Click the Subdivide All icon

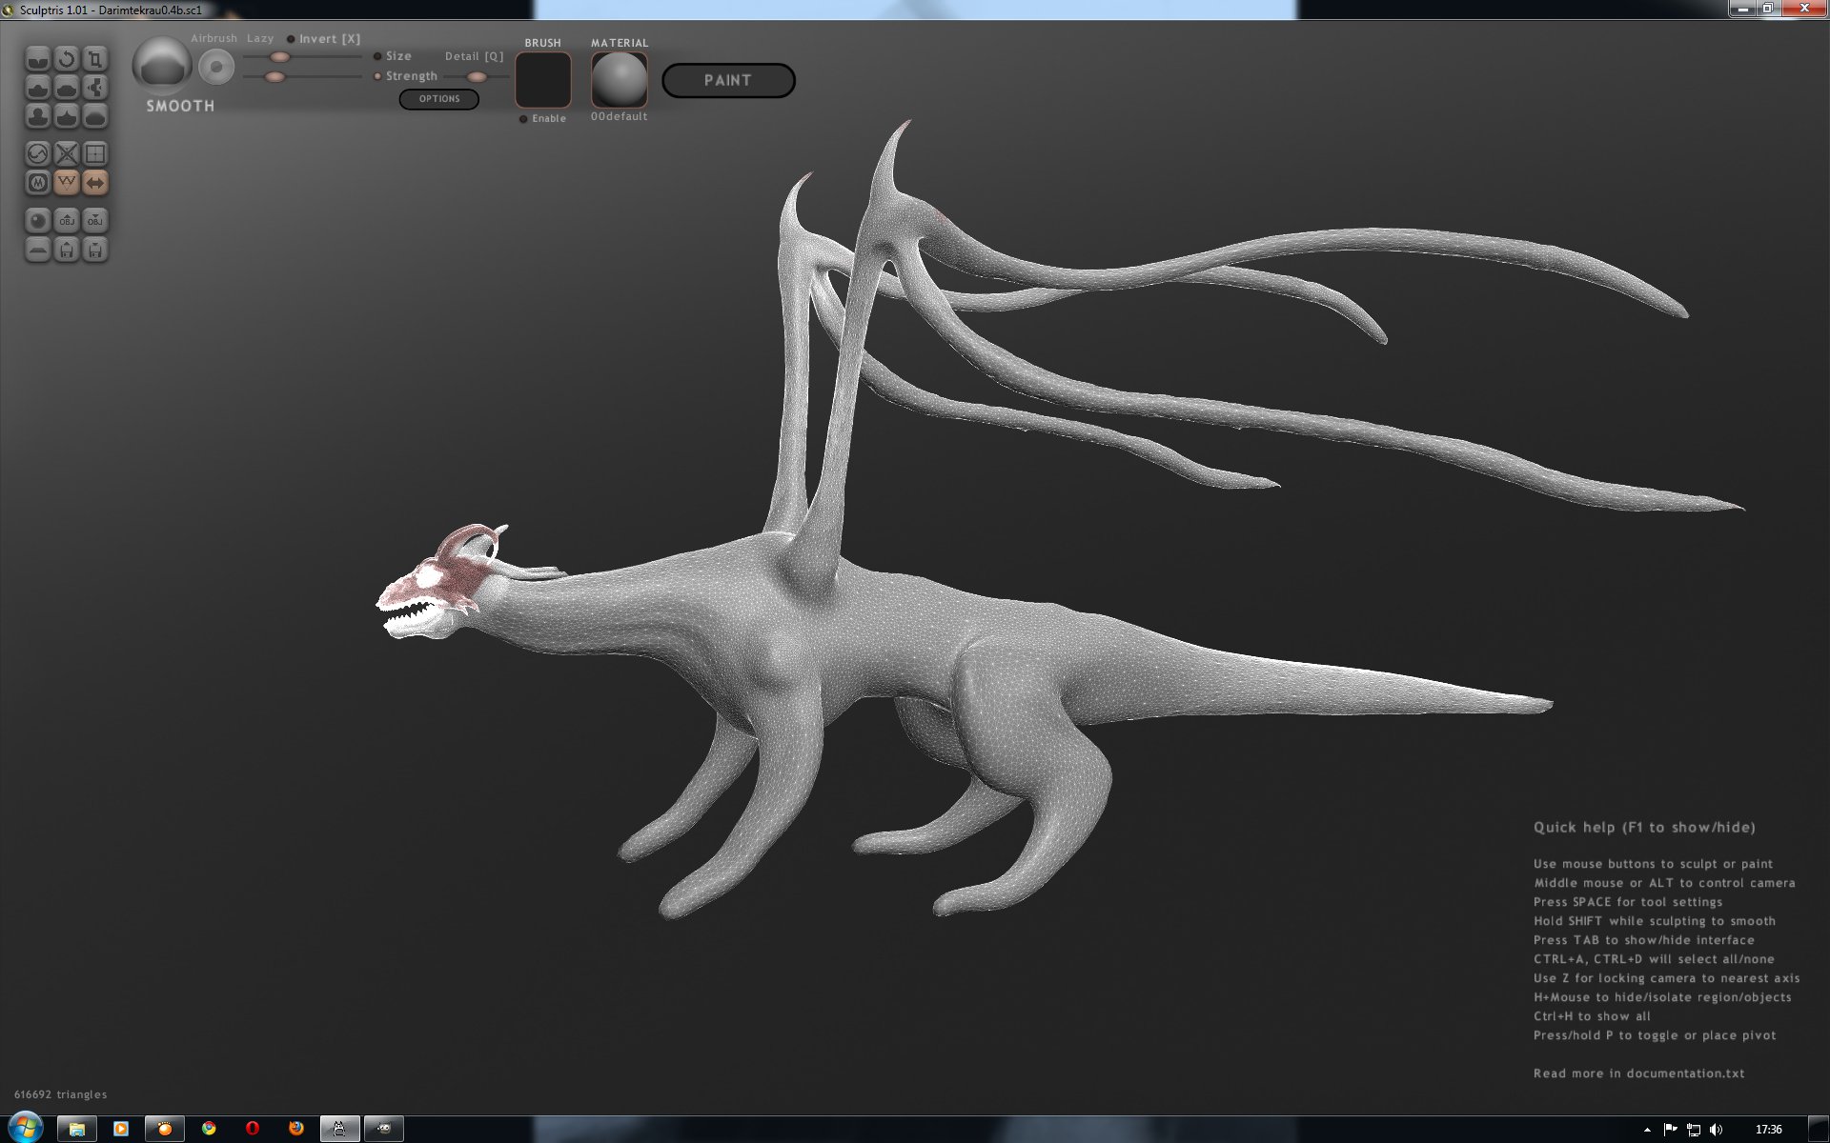(95, 153)
